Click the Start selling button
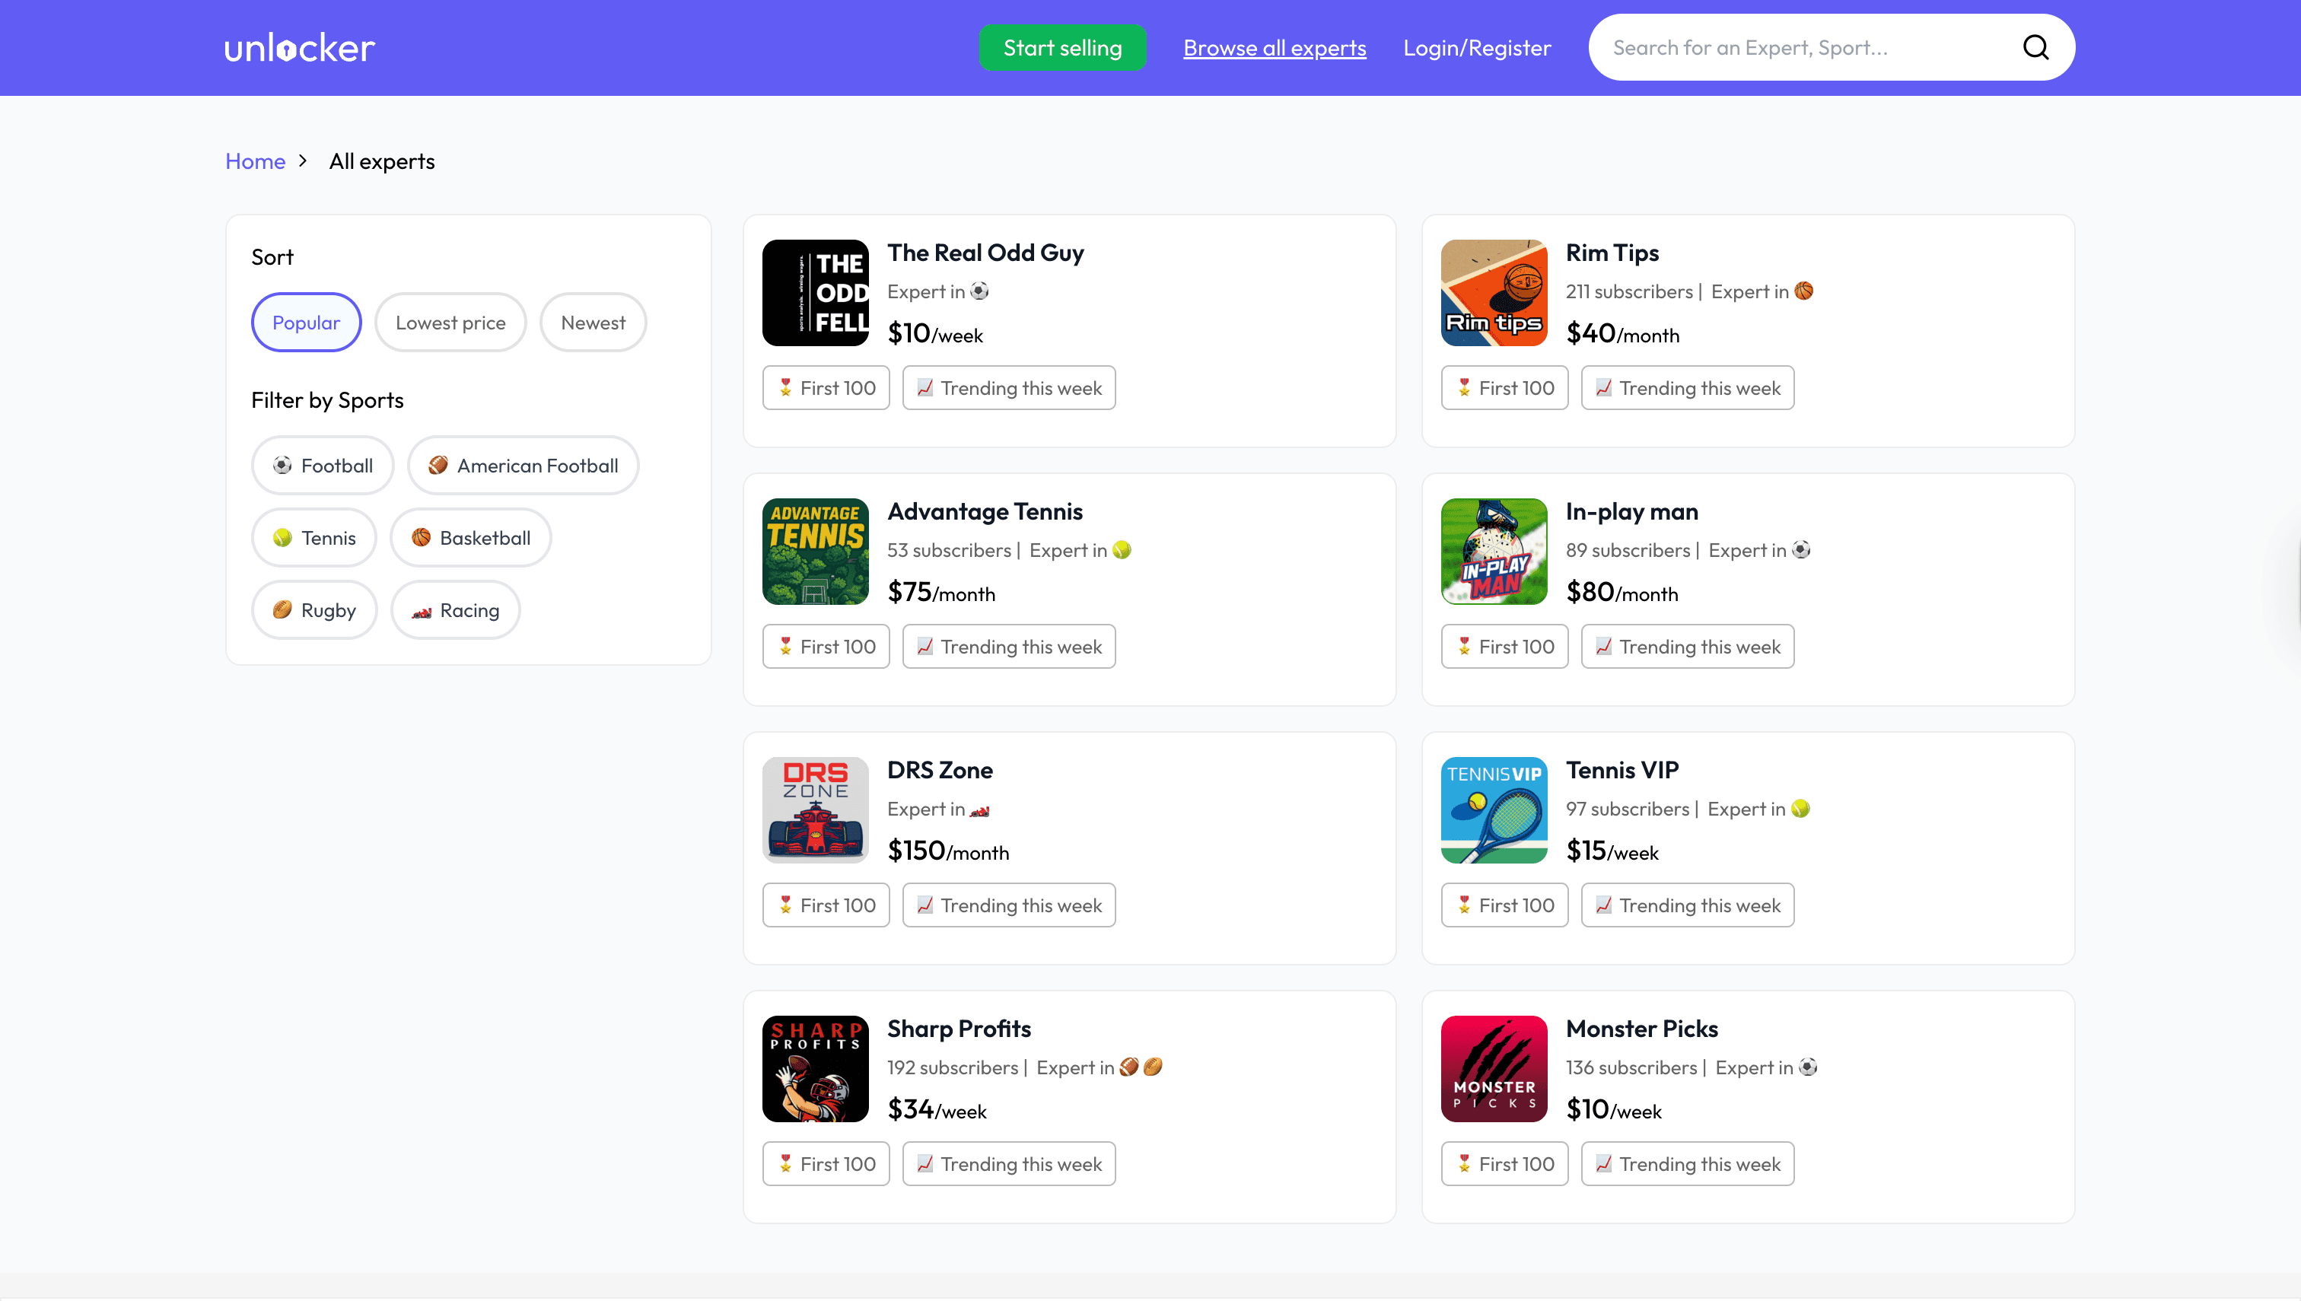 coord(1062,47)
